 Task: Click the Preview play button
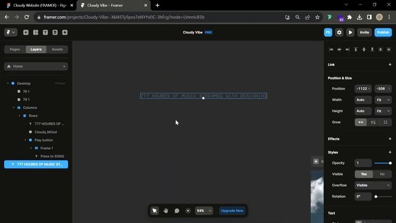[350, 32]
